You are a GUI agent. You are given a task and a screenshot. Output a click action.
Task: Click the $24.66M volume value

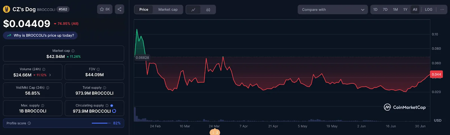tap(22, 75)
